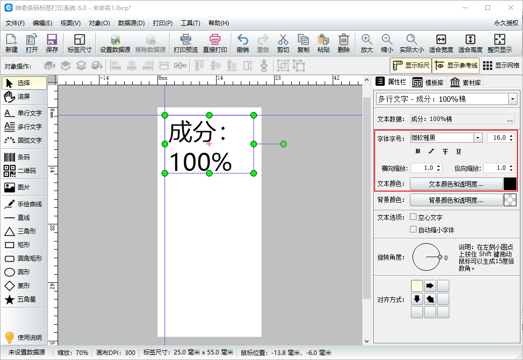Increase the font size stepper value
Screen dimensions: 523x360
[x=511, y=136]
